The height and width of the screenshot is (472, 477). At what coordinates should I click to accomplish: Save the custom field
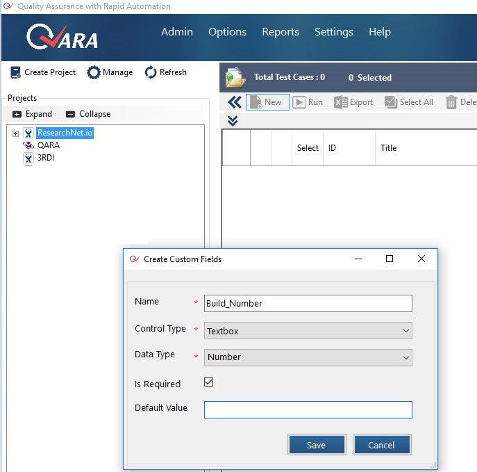click(317, 445)
